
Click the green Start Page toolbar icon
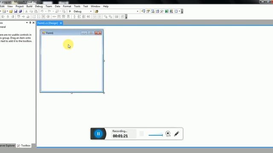(x=167, y=11)
